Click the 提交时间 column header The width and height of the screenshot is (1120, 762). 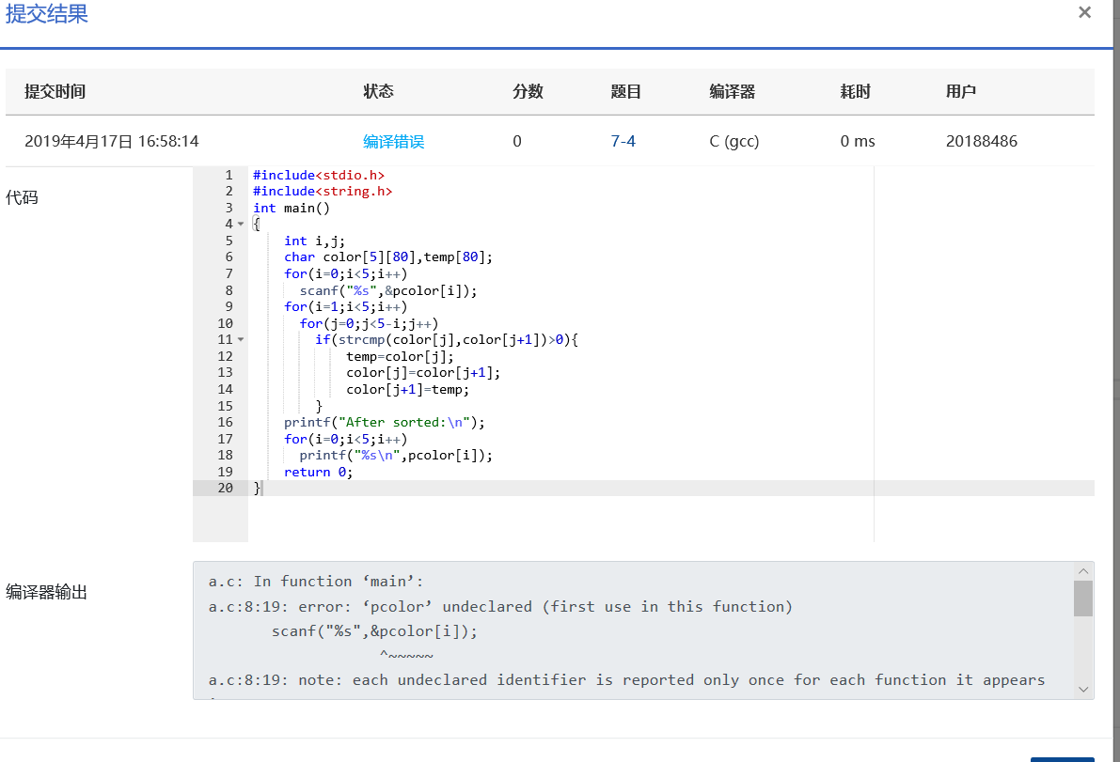[55, 92]
